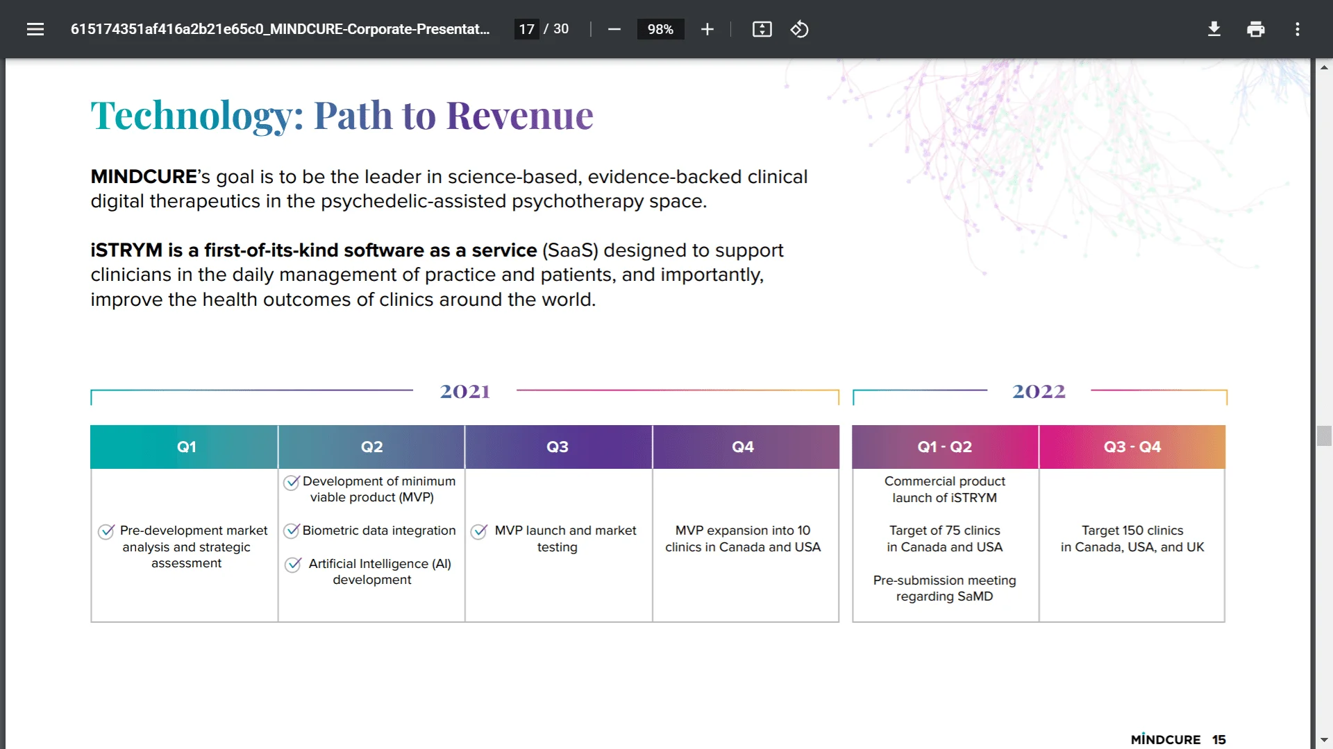Click the Q1 - Q2 header of 2022
Image resolution: width=1333 pixels, height=749 pixels.
coord(945,447)
